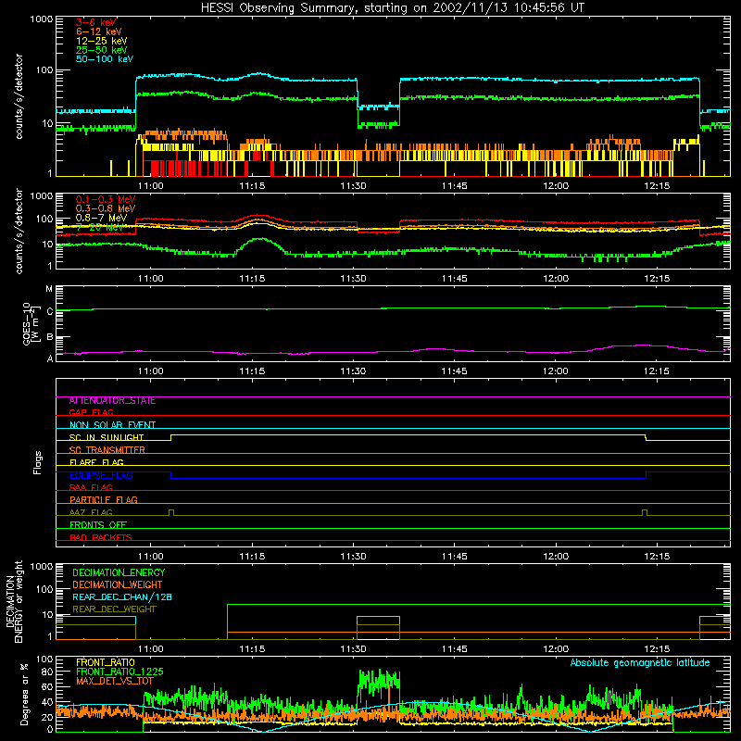This screenshot has height=741, width=741.
Task: Select the yellow 0.8-7 MeV legend label
Action: (101, 218)
